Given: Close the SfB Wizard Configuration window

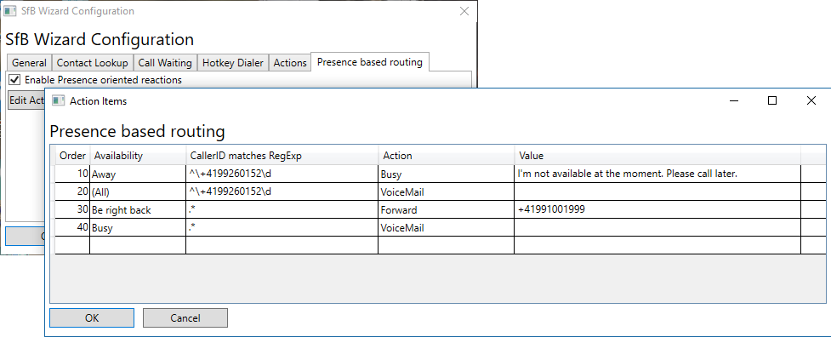Looking at the screenshot, I should (x=464, y=11).
